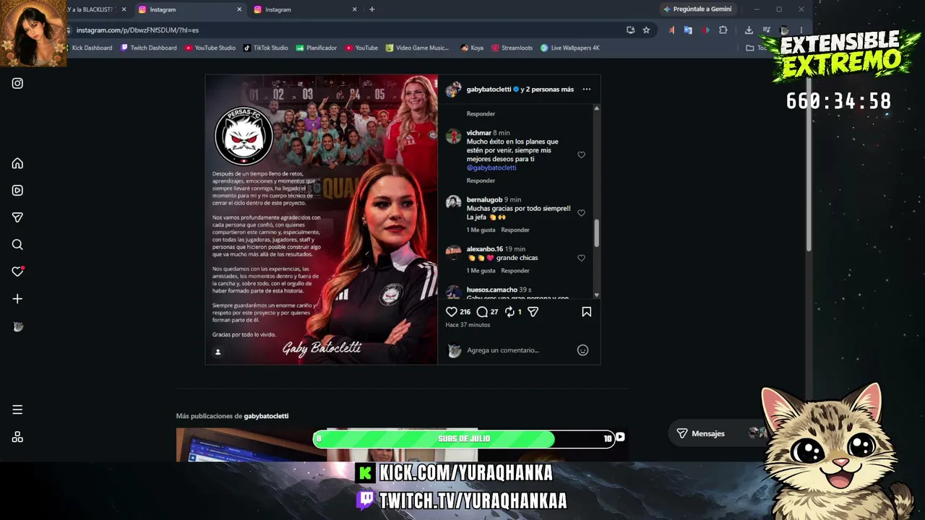Image resolution: width=925 pixels, height=520 pixels.
Task: Open huesos.camacho's profile
Action: point(491,290)
